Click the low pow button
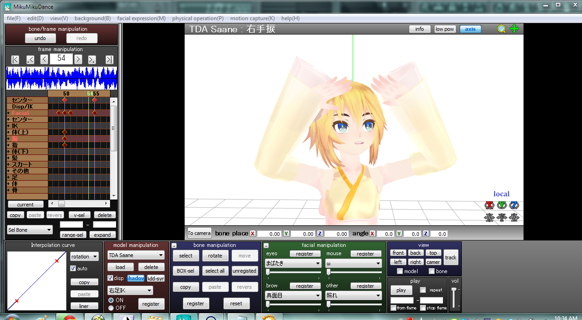The width and height of the screenshot is (582, 320). tap(445, 29)
